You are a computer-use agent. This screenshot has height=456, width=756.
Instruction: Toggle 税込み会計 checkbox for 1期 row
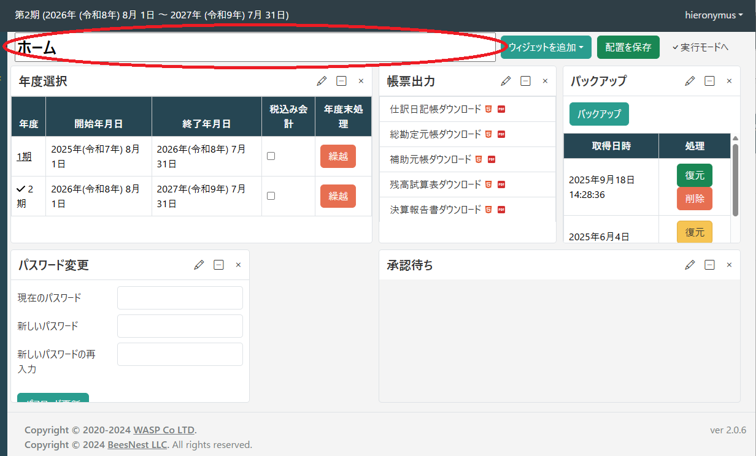(271, 156)
